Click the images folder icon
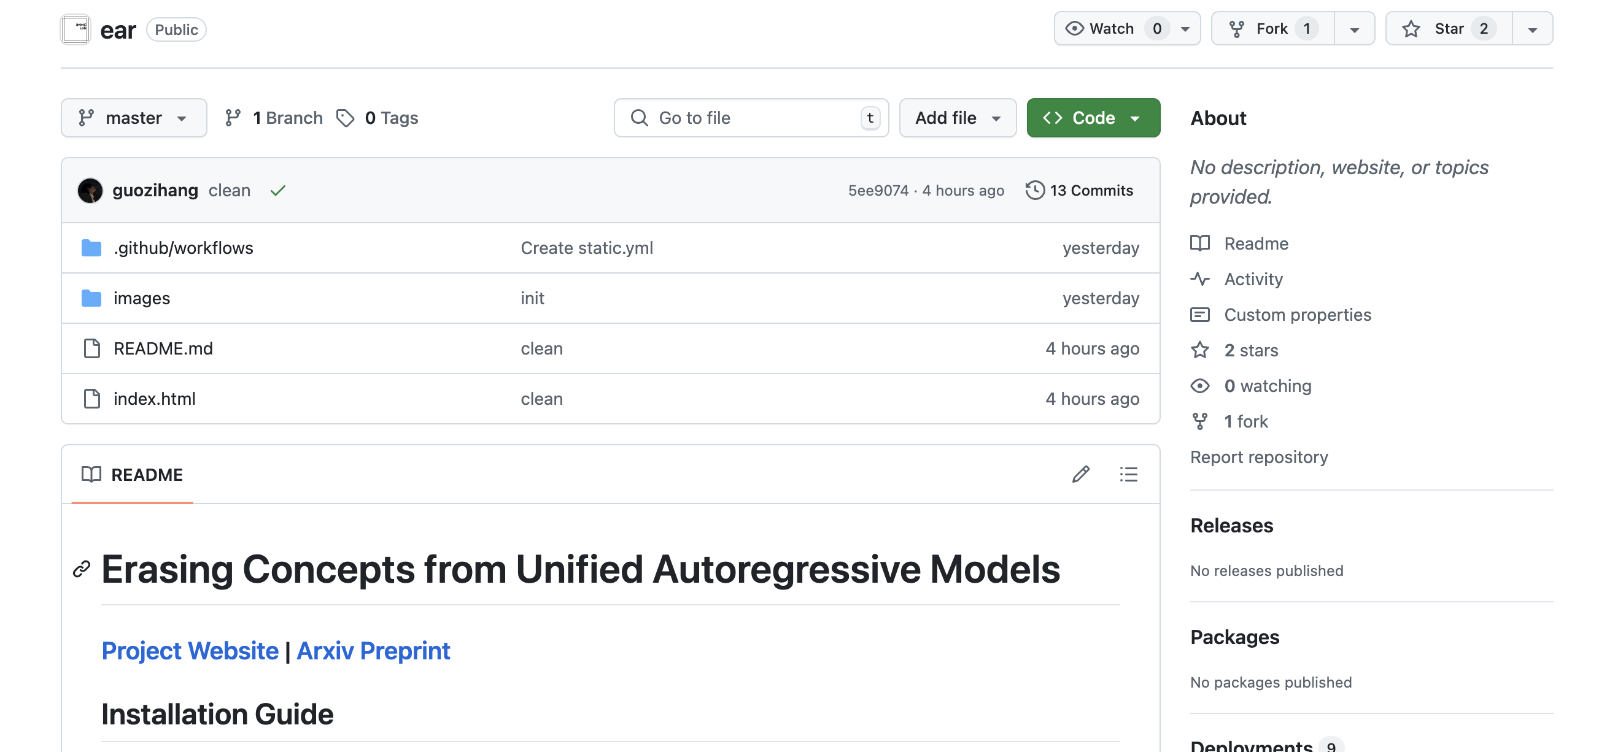The height and width of the screenshot is (752, 1607). point(91,298)
